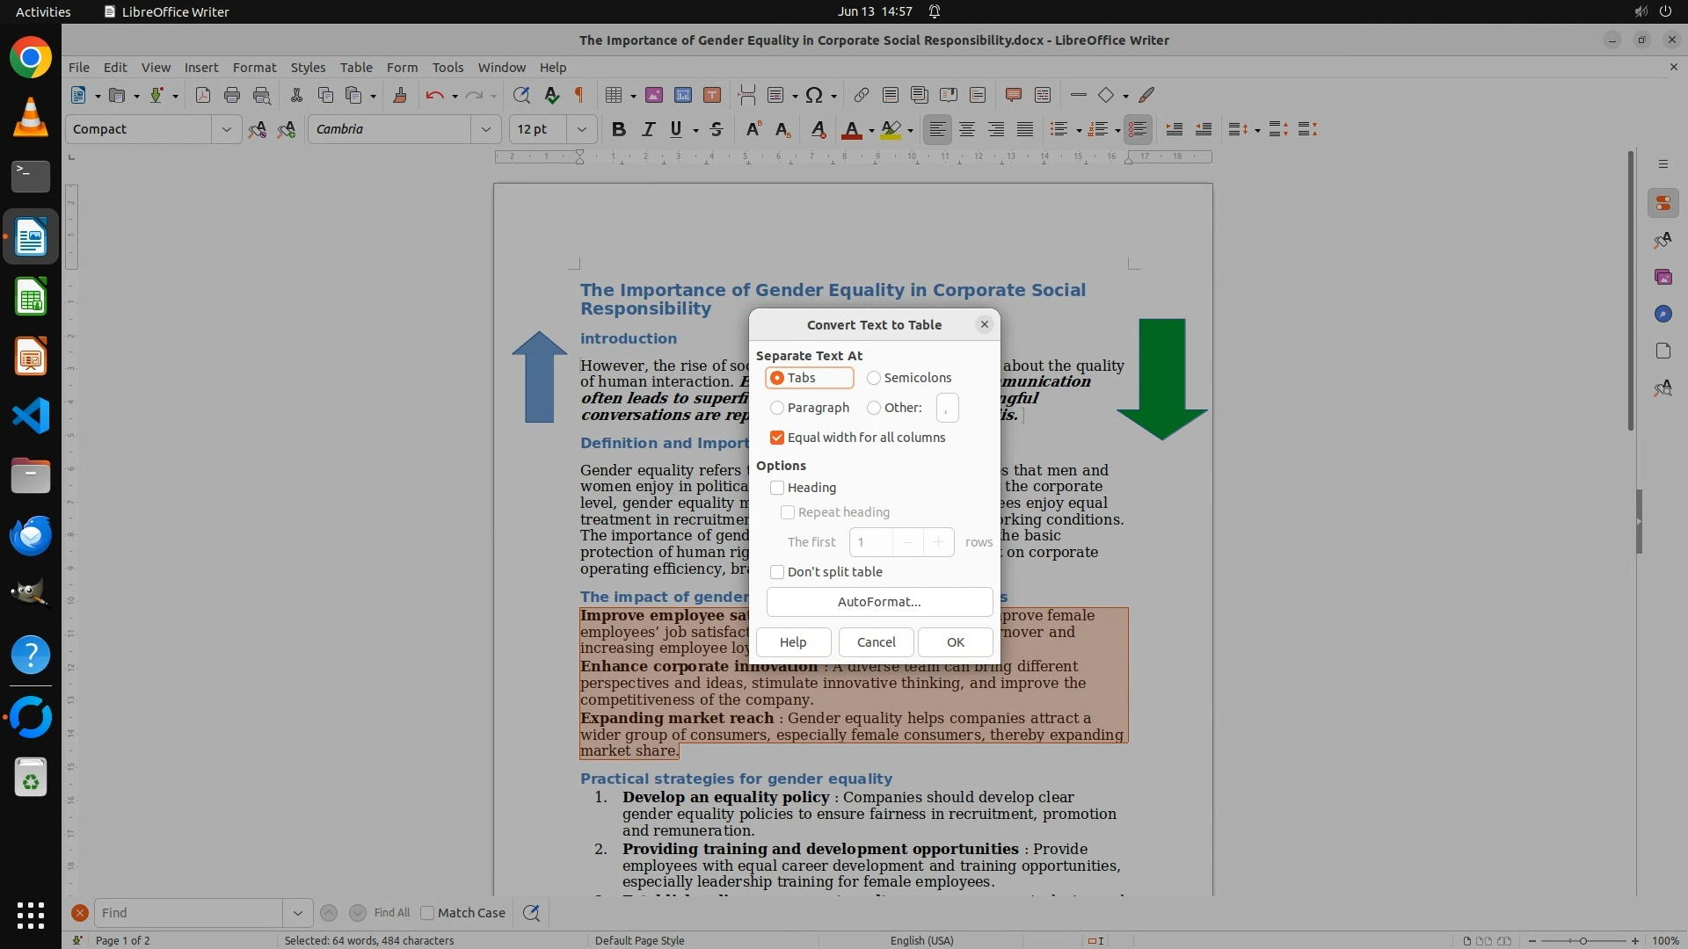The height and width of the screenshot is (949, 1688).
Task: Click the Clone Formatting paintbrush icon
Action: (400, 95)
